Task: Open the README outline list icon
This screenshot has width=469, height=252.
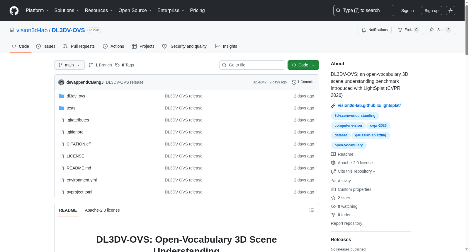Action: pyautogui.click(x=312, y=210)
